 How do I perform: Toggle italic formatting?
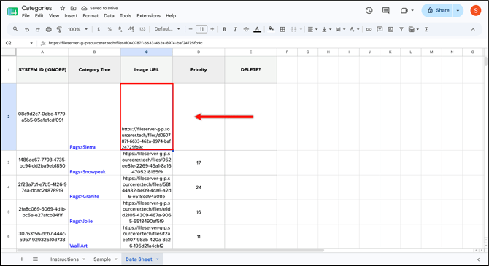click(x=235, y=29)
